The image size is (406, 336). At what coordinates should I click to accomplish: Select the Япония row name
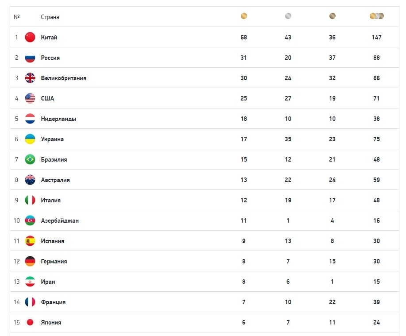point(51,322)
